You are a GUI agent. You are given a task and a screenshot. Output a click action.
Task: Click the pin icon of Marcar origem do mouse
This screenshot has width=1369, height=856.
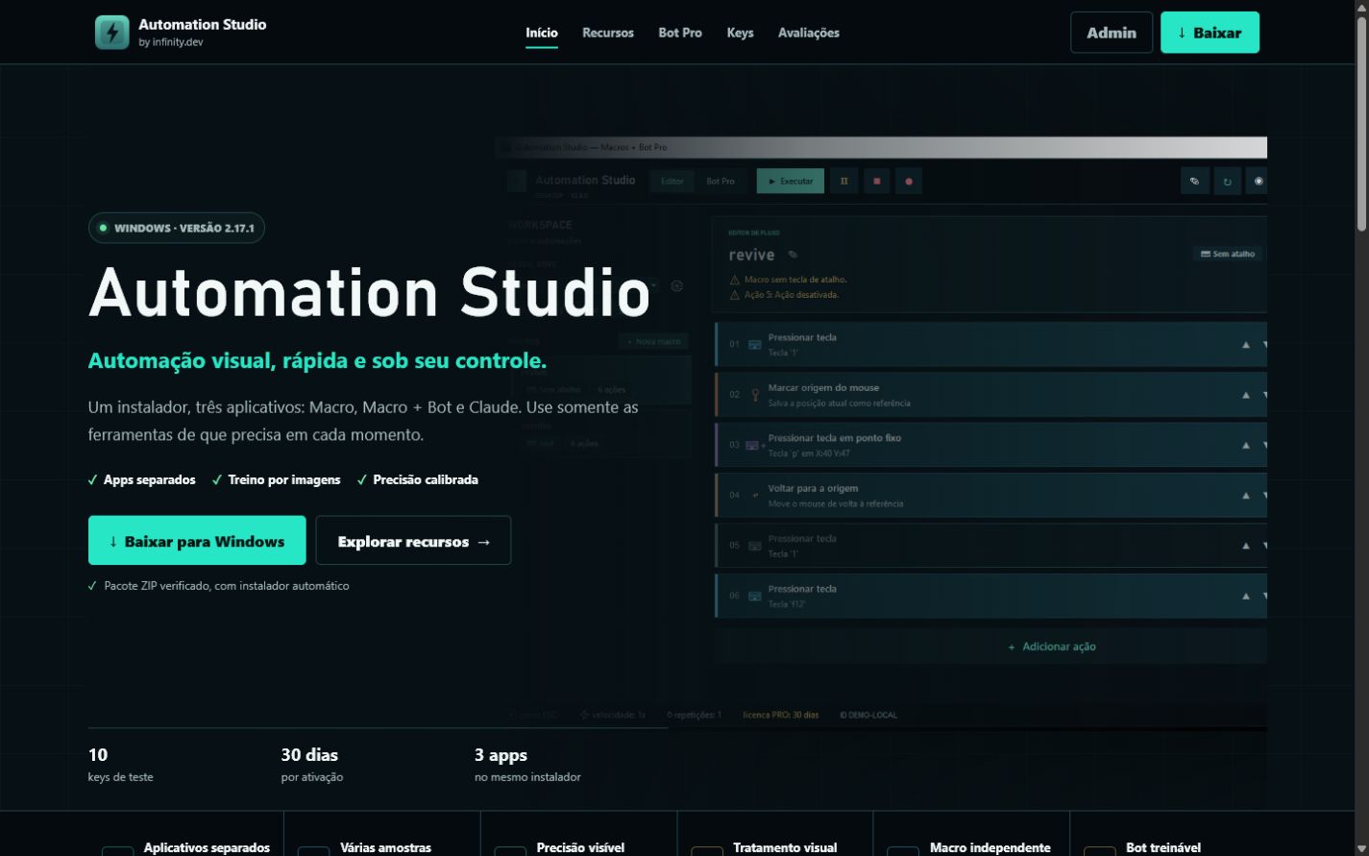click(x=755, y=395)
